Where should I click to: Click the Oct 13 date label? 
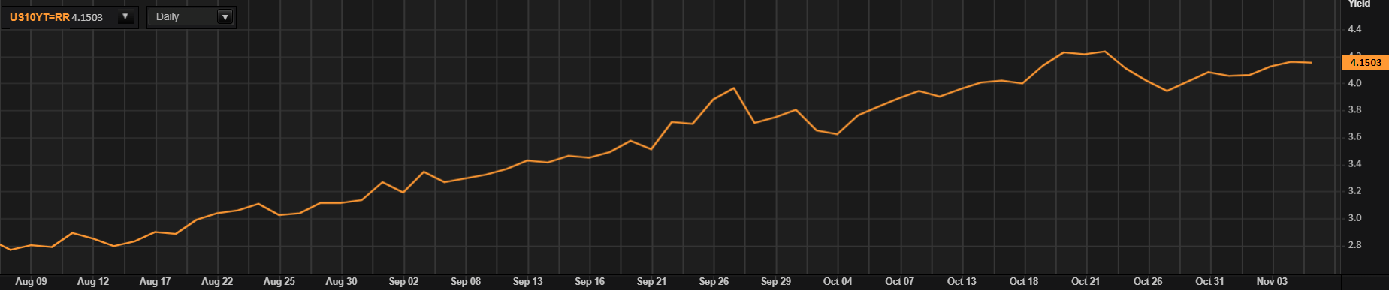tap(962, 282)
